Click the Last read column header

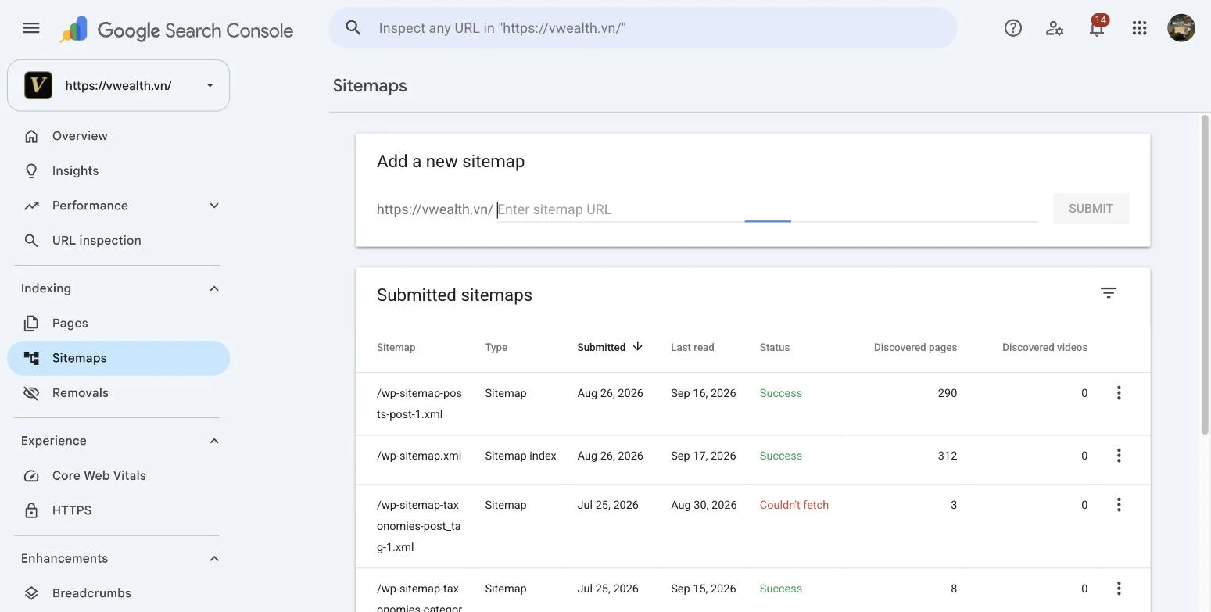tap(692, 347)
